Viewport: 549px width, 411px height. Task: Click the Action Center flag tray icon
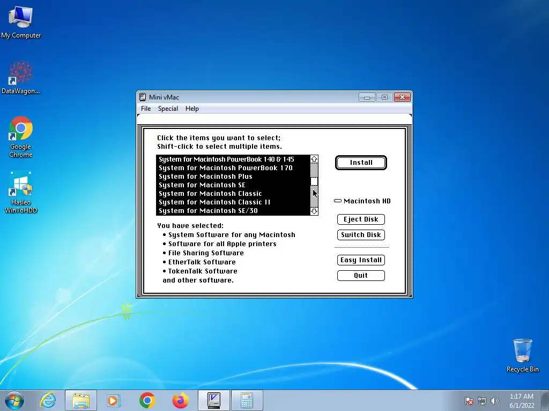click(469, 401)
